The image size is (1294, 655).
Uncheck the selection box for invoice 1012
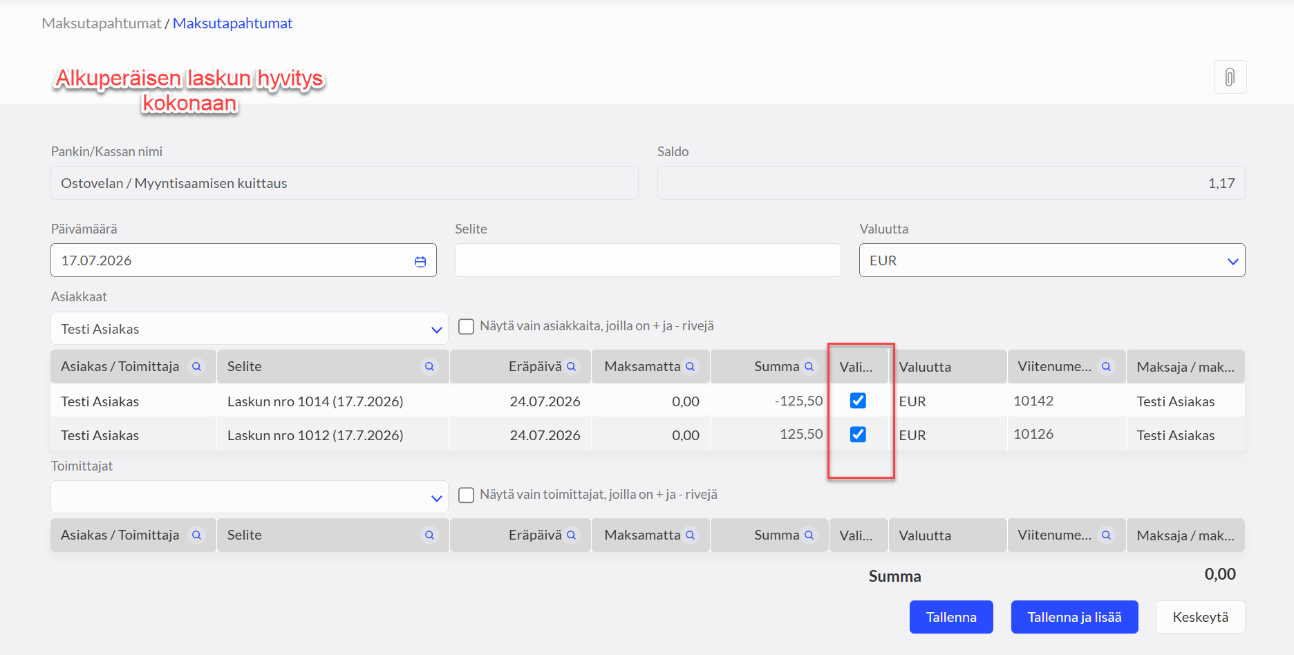[858, 435]
